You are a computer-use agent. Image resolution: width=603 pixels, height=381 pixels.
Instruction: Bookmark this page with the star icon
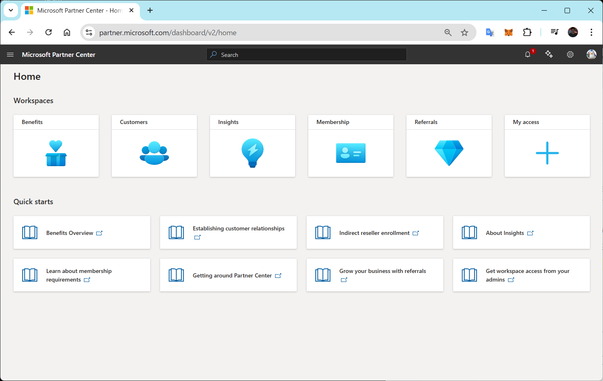[465, 32]
